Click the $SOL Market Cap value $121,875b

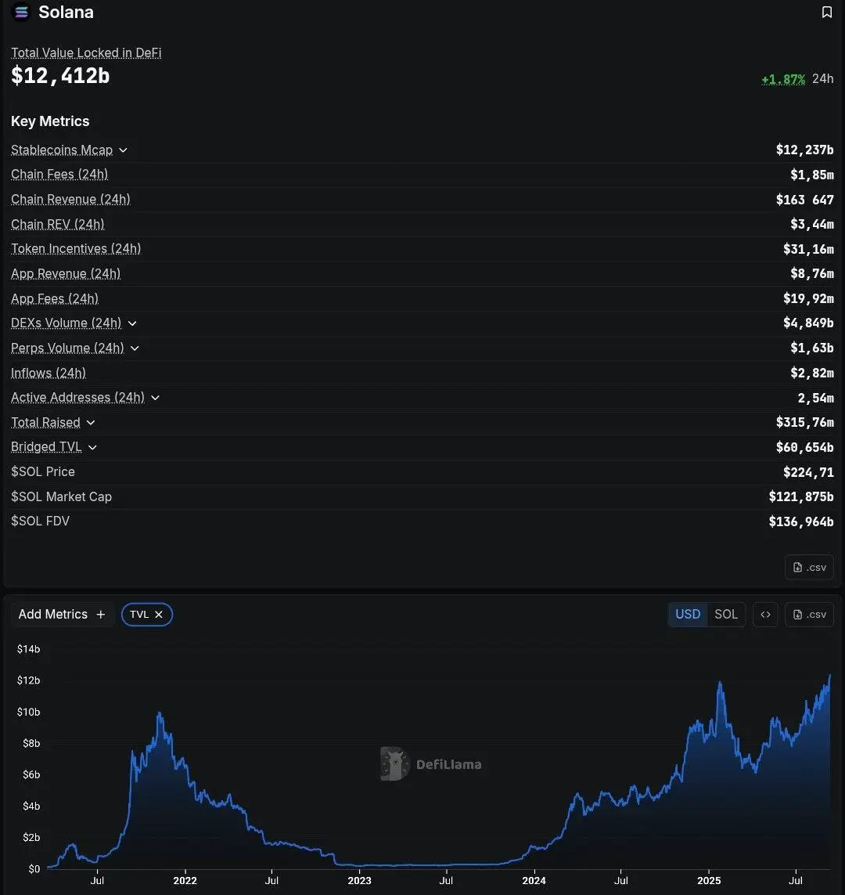click(801, 496)
